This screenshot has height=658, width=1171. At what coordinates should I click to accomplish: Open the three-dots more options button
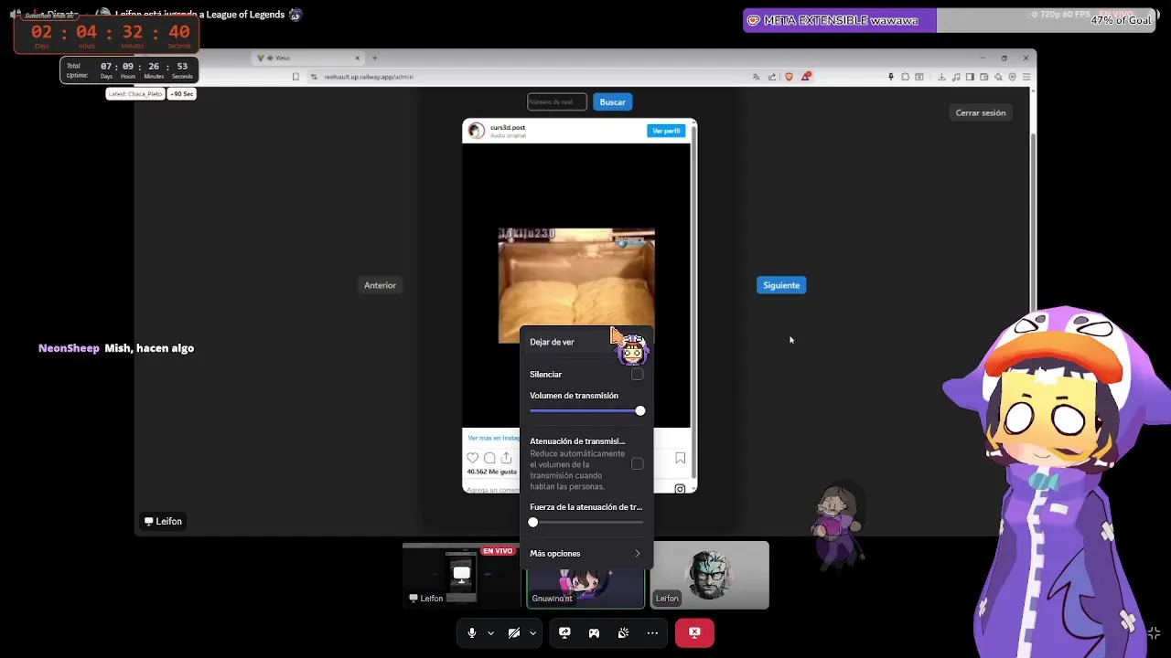[652, 632]
